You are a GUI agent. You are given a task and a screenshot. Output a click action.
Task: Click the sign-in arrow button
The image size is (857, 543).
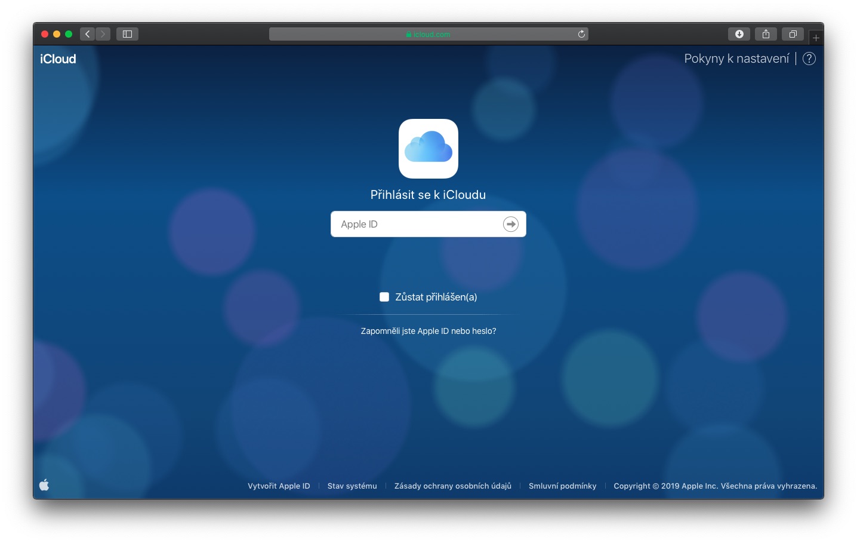(511, 224)
